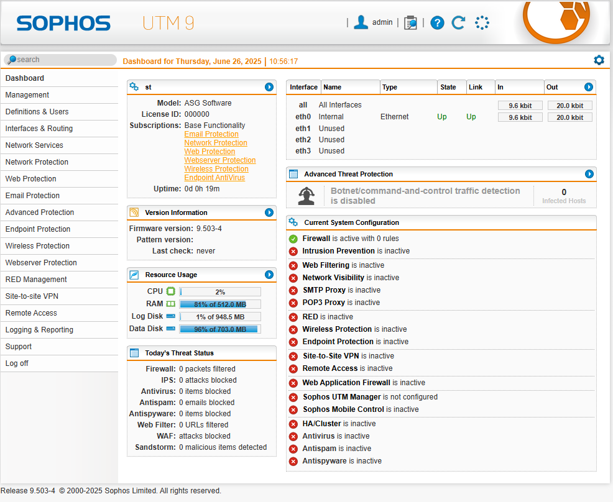Click the Data Disk drive icon

pos(171,328)
